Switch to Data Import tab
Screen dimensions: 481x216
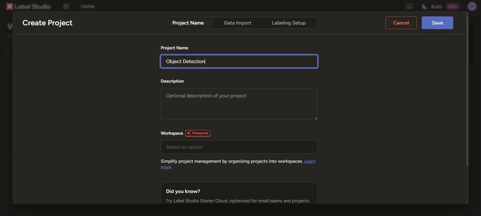pos(237,23)
